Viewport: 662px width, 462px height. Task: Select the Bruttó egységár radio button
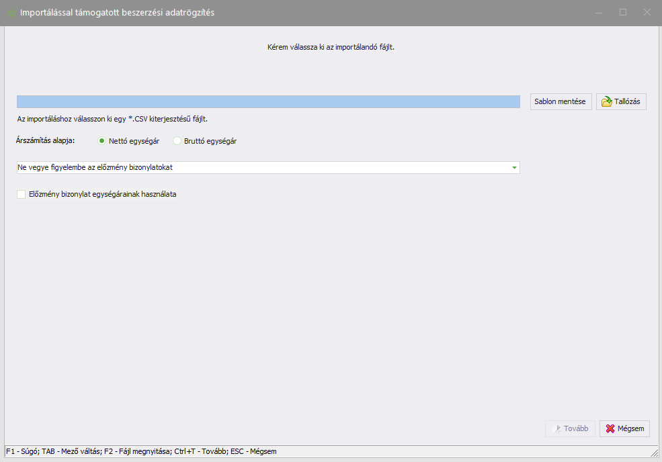pyautogui.click(x=177, y=141)
